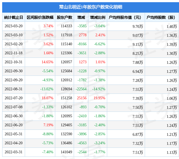
Task: Click market value 6.87万
Action: 138,135
